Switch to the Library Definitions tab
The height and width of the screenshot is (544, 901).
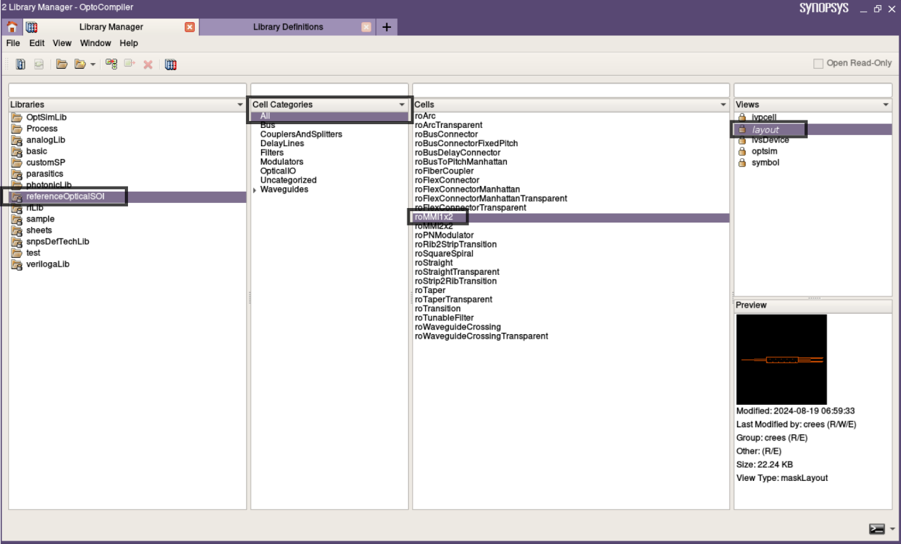pos(288,26)
